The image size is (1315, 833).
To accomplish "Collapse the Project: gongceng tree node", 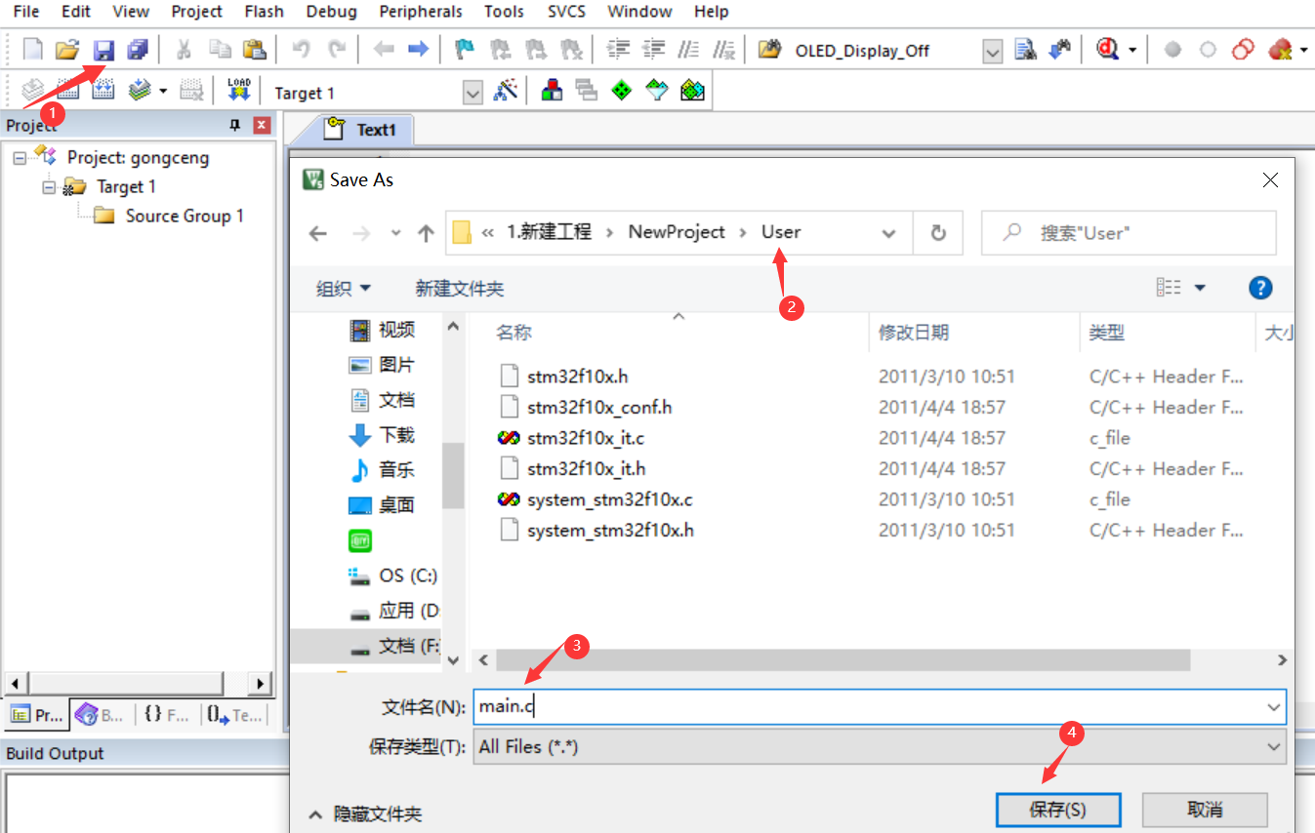I will click(20, 157).
